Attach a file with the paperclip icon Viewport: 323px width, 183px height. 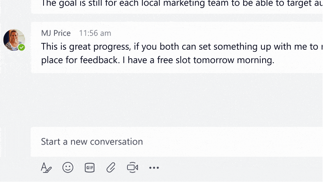pos(111,167)
